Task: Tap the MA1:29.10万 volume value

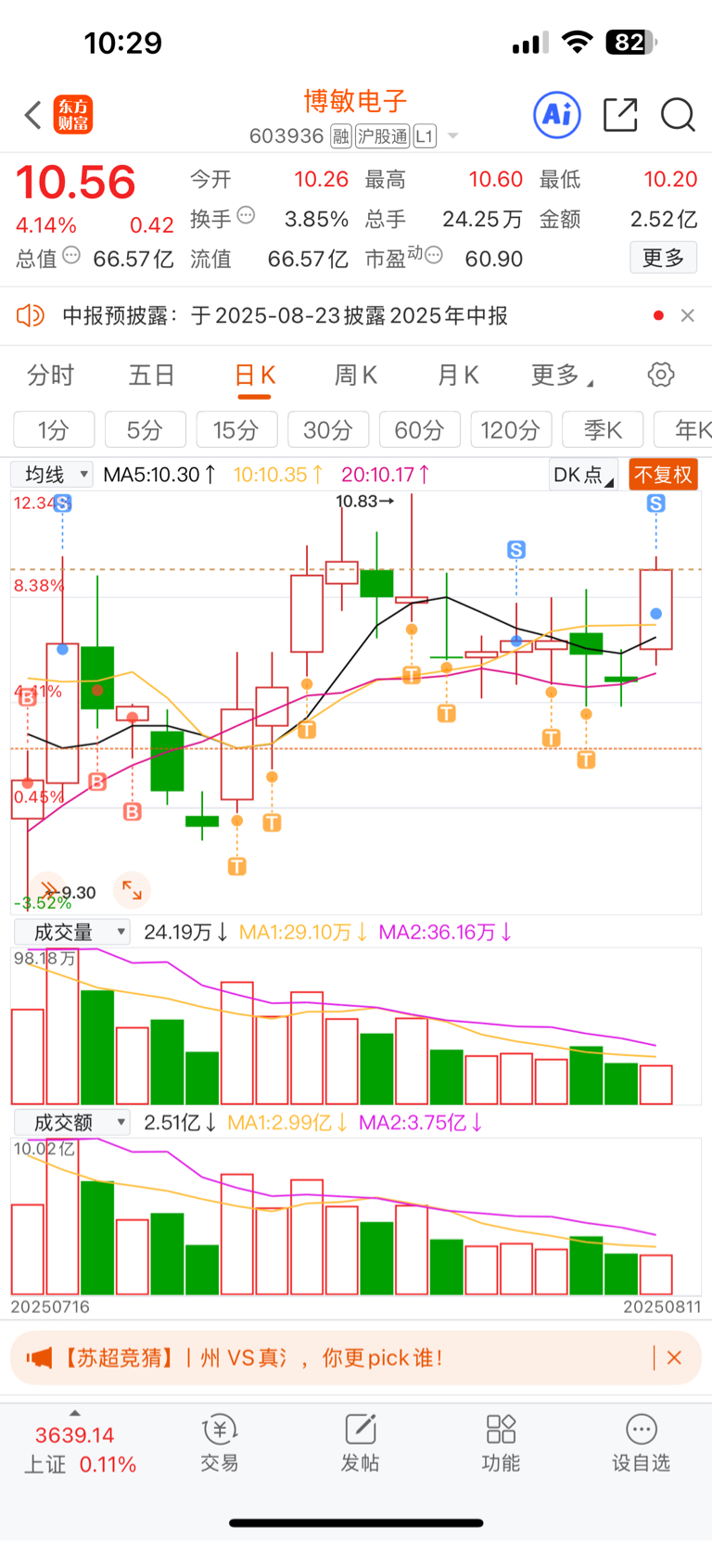Action: (303, 932)
